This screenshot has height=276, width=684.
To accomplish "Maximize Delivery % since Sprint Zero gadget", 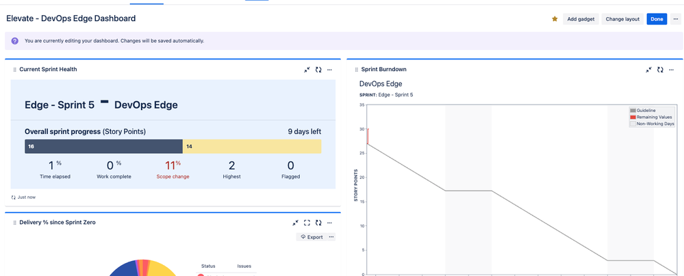I will click(307, 223).
